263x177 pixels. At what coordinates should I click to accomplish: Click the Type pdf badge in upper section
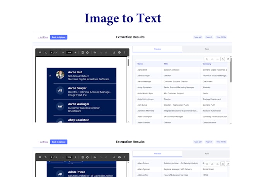click(x=198, y=37)
